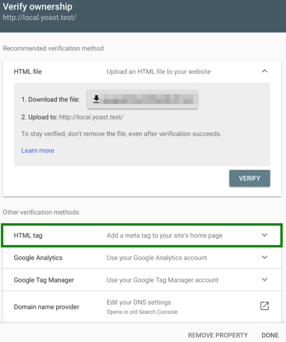
Task: Click the header URL under Verify ownership
Action: click(x=39, y=17)
